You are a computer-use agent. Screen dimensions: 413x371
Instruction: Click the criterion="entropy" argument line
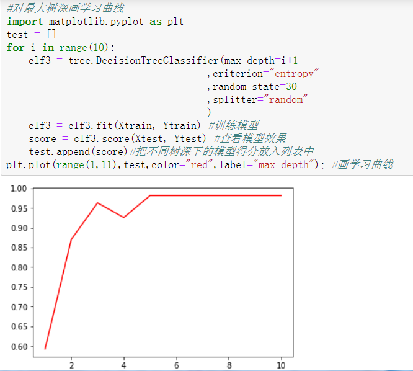tap(262, 74)
